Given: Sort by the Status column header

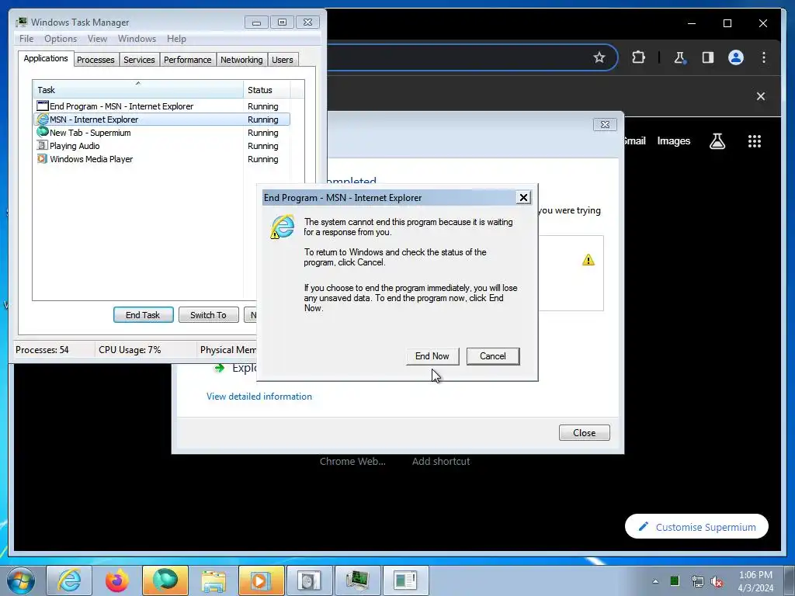Looking at the screenshot, I should (x=267, y=90).
